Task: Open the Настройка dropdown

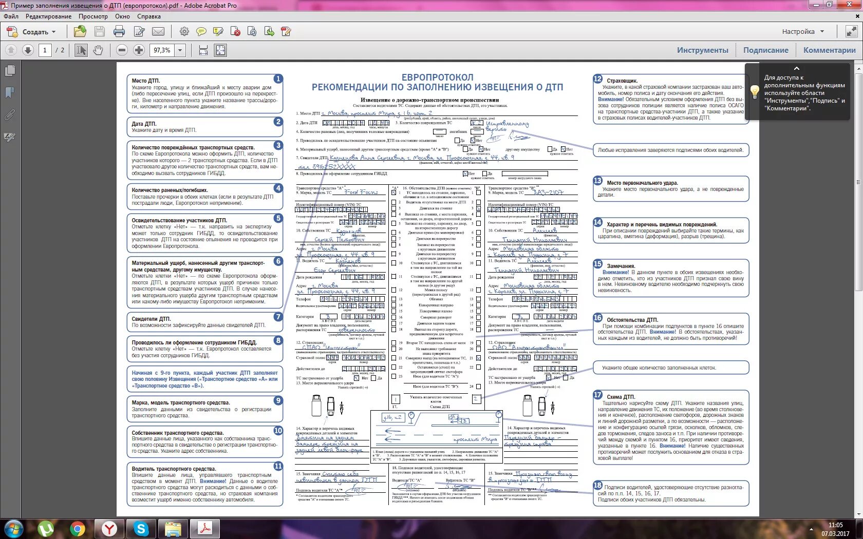Action: coord(803,32)
